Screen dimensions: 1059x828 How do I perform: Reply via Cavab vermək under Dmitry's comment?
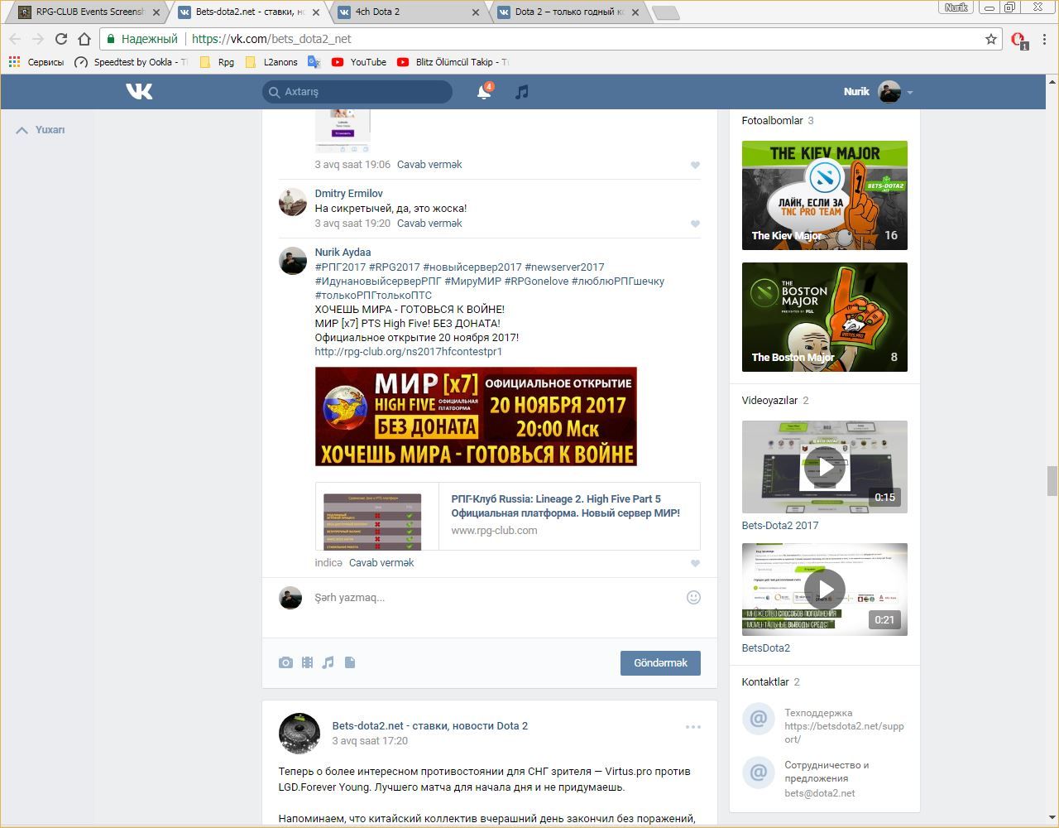coord(429,224)
